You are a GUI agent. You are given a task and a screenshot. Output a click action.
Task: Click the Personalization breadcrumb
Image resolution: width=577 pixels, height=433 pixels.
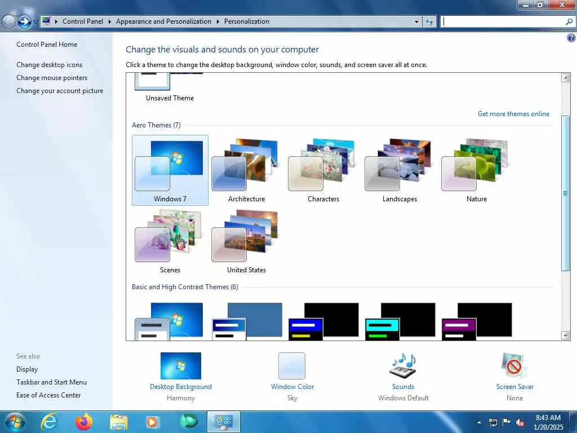(247, 21)
